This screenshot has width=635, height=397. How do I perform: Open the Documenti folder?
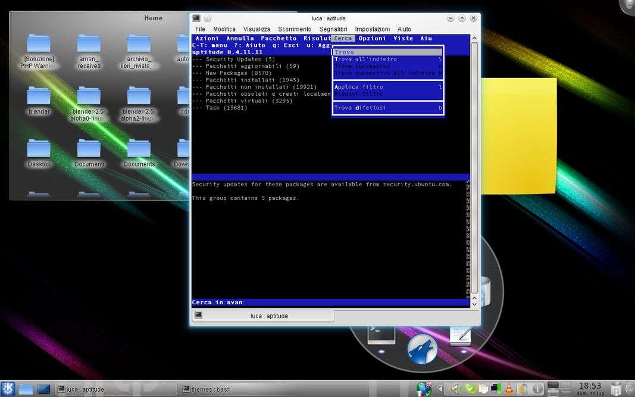[x=89, y=149]
